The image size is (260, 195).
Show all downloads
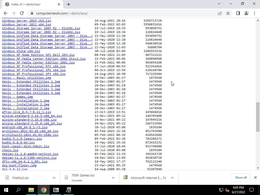(241, 177)
